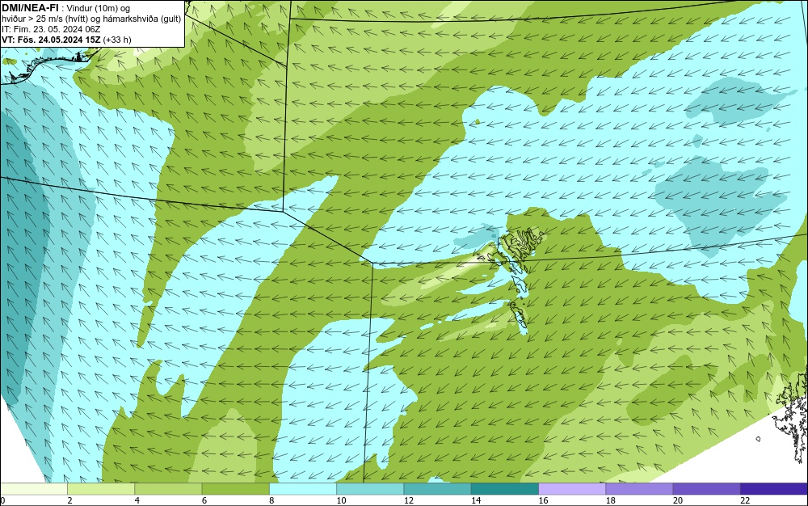The height and width of the screenshot is (506, 808).
Task: Click the 12–14 m/s teal legend swatch
Action: click(x=437, y=488)
